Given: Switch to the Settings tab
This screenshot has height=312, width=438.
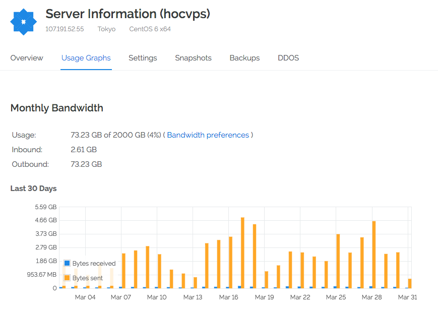Looking at the screenshot, I should (x=143, y=58).
